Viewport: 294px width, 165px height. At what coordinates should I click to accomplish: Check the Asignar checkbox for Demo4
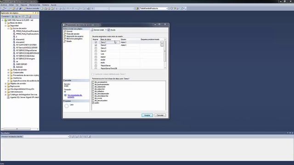(x=96, y=51)
